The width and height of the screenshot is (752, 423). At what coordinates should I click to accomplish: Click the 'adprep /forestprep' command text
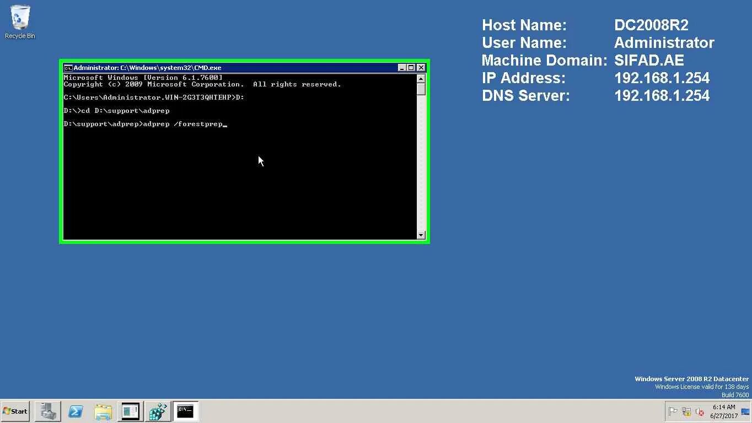click(x=182, y=124)
